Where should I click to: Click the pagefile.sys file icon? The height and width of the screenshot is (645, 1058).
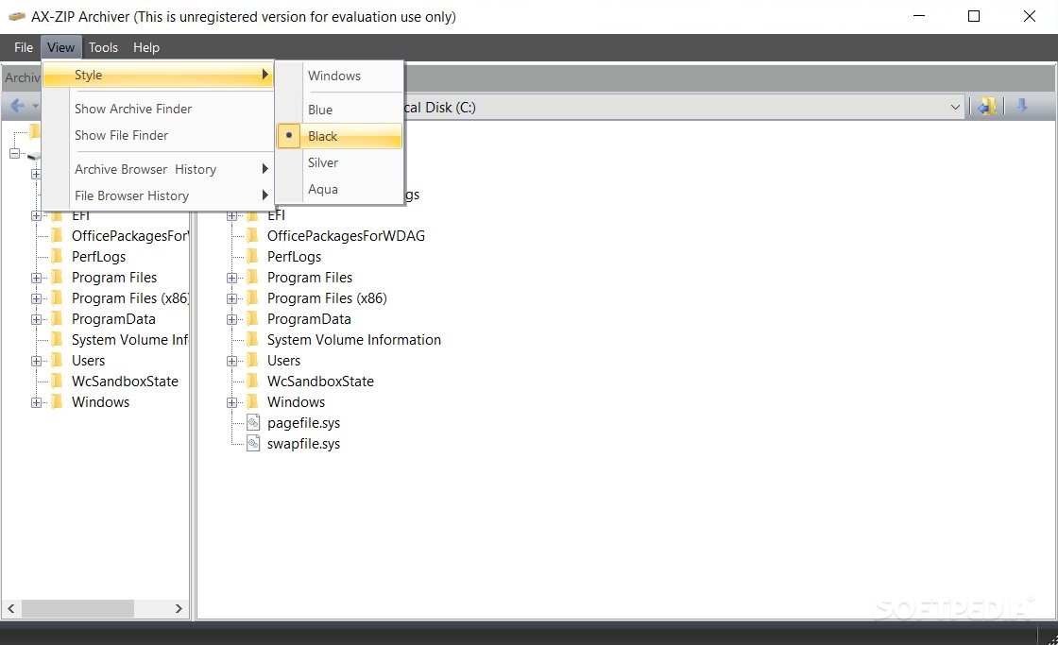[x=253, y=423]
